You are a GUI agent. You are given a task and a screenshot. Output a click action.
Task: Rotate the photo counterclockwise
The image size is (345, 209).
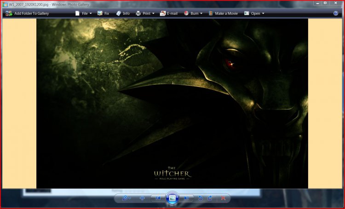(x=200, y=198)
